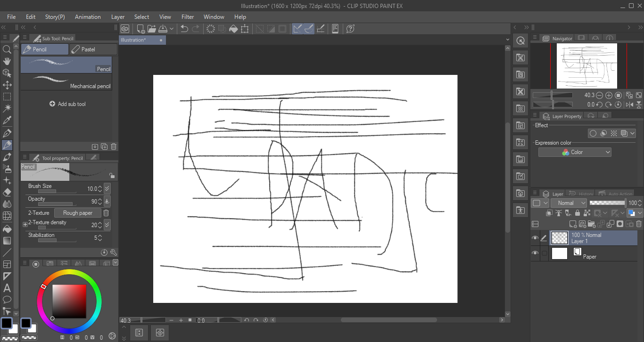Select the Fill bucket tool
The width and height of the screenshot is (644, 342).
coord(7,228)
